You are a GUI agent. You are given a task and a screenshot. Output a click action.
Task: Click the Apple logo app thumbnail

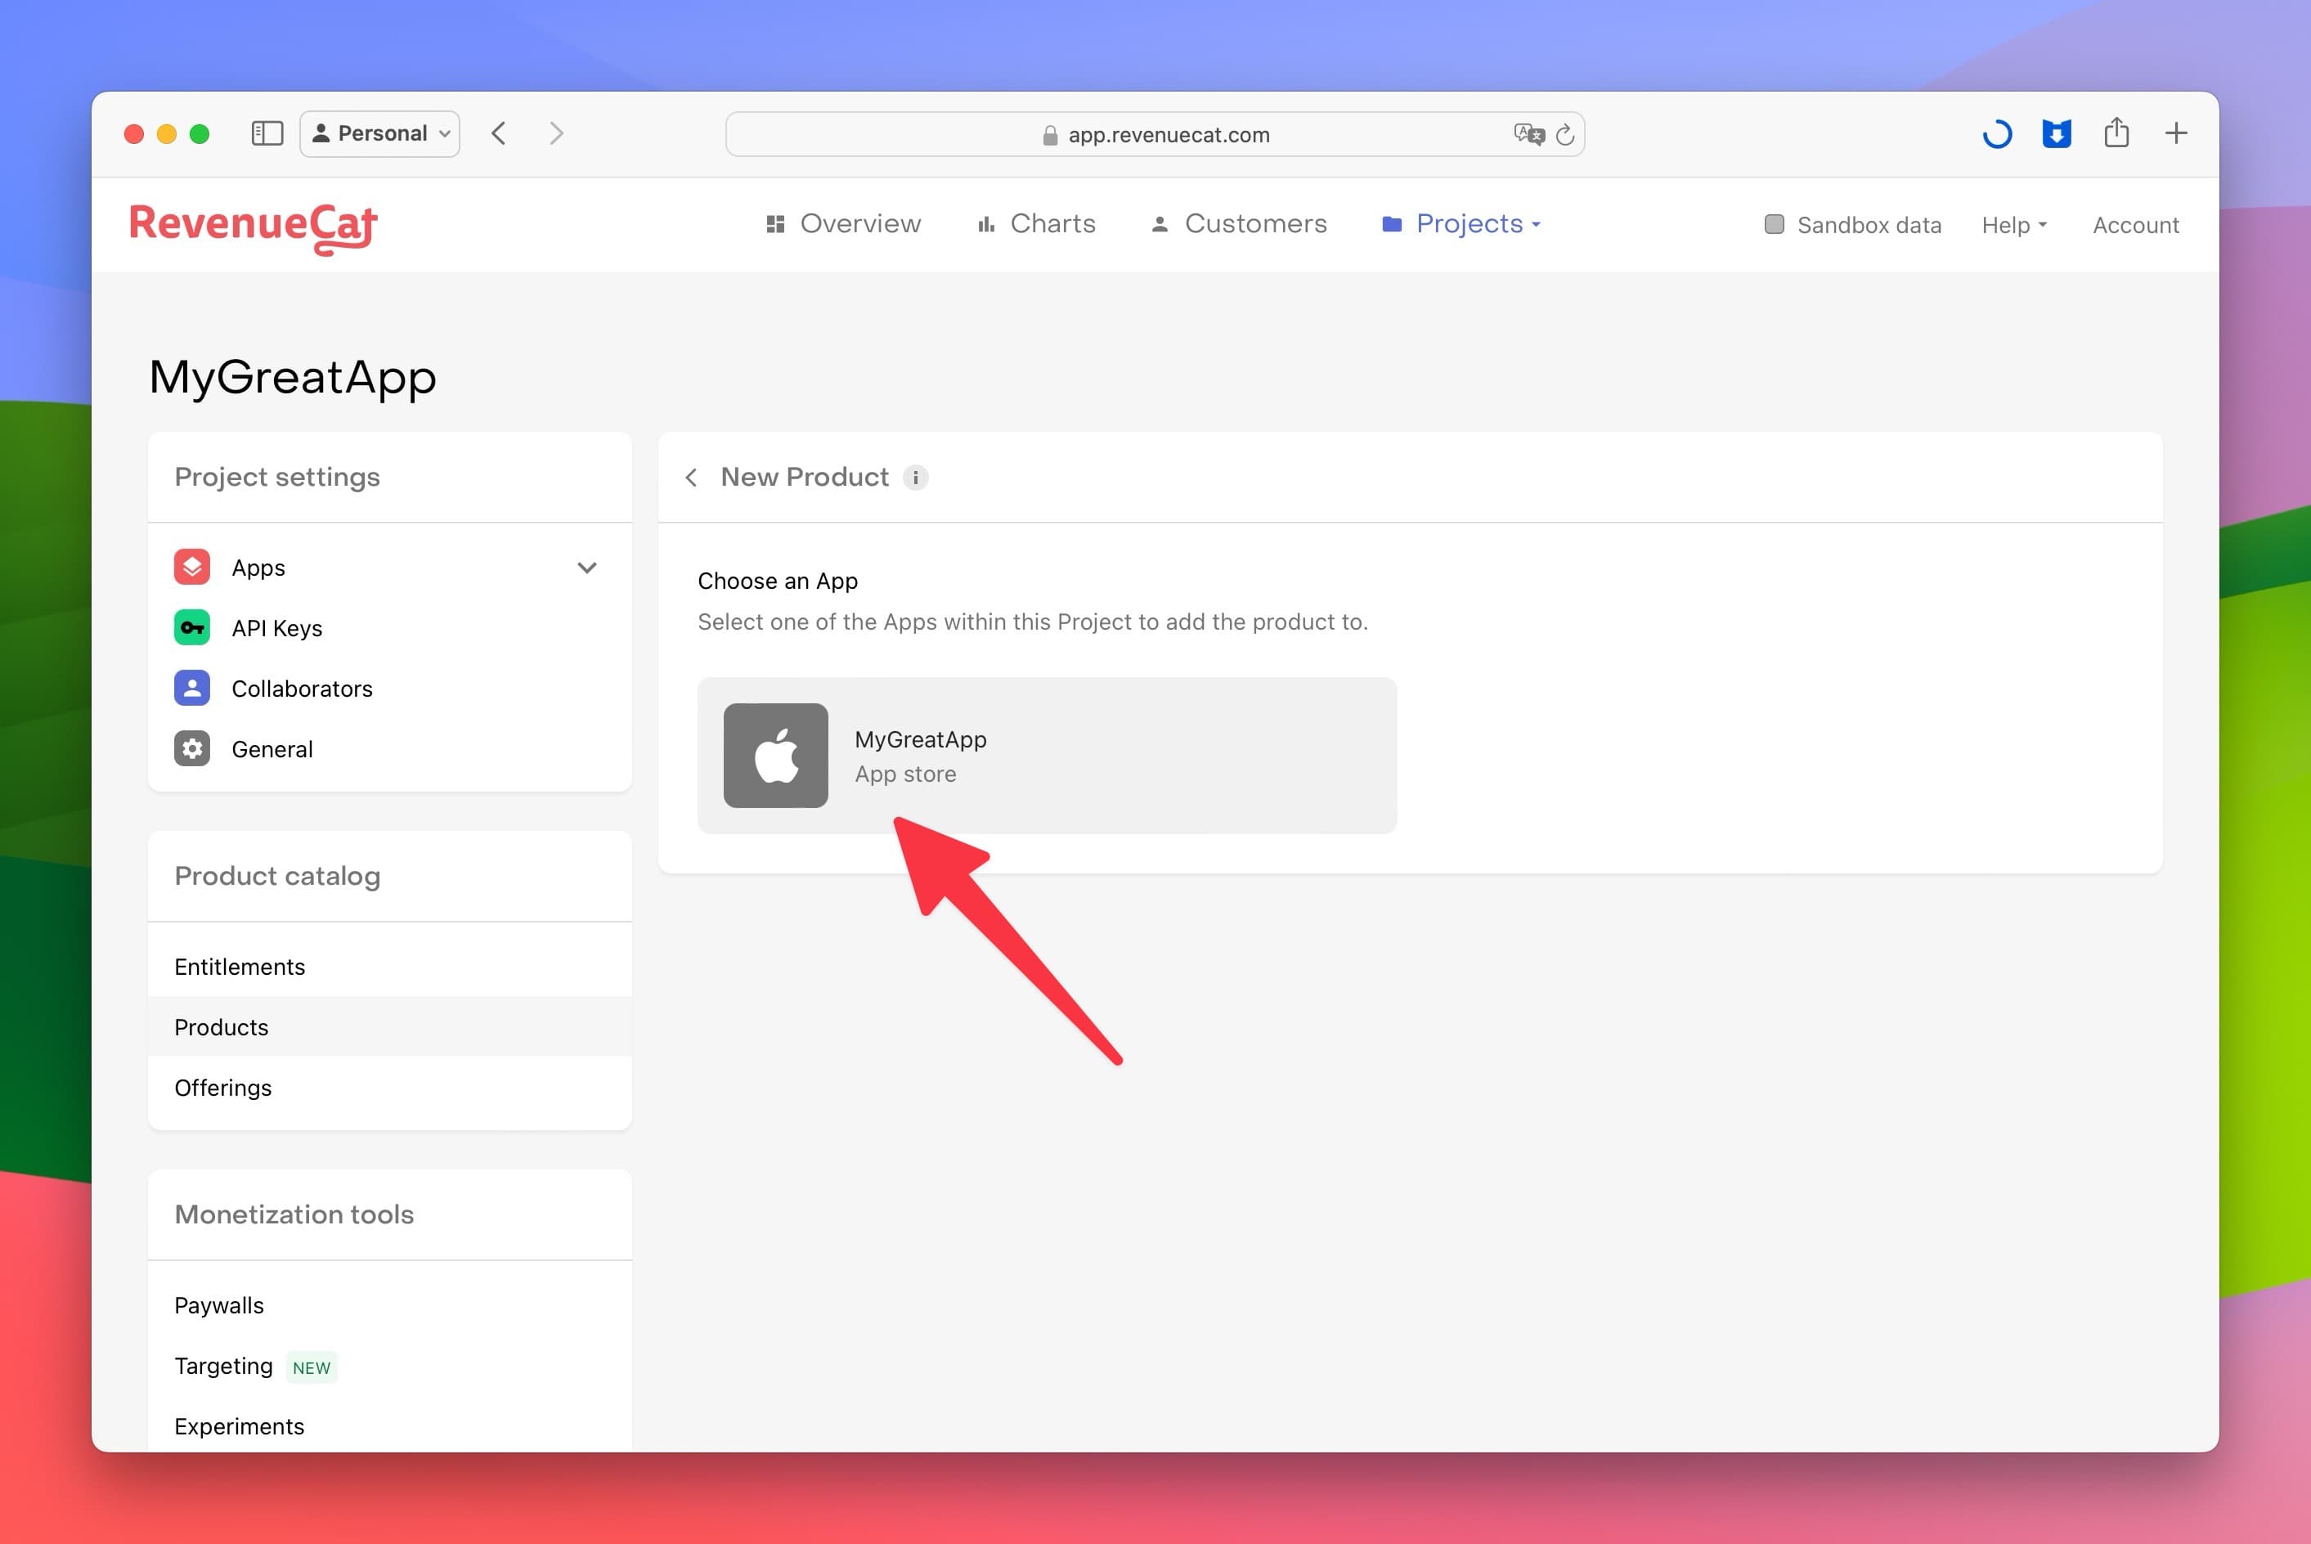[776, 756]
